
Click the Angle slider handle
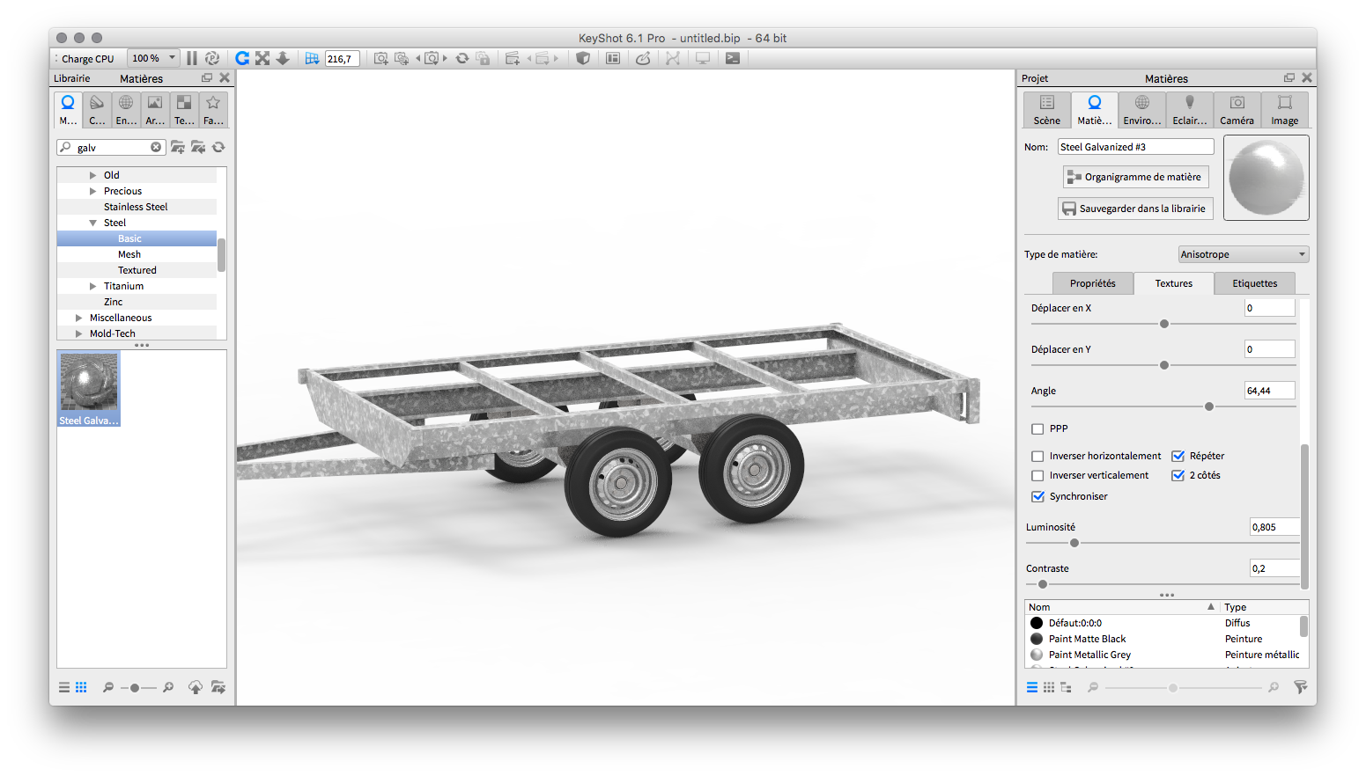[1209, 406]
